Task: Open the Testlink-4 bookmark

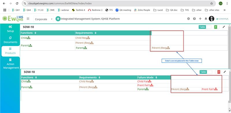Action: 79,10
